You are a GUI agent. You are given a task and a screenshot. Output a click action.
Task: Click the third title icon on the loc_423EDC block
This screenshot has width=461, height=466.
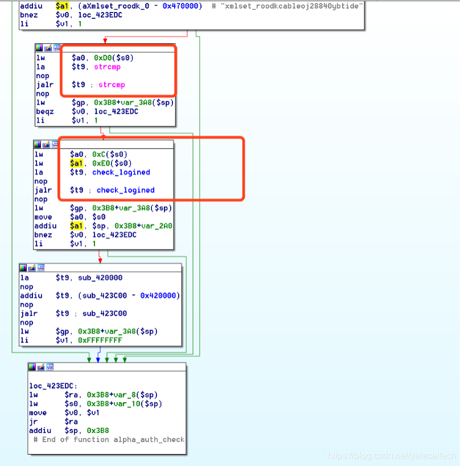(x=50, y=367)
